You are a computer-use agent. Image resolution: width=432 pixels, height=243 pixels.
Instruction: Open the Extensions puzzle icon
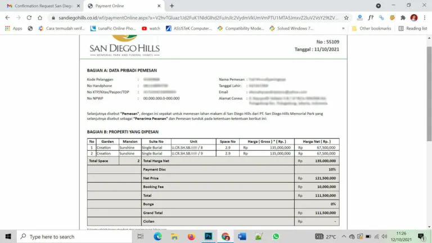coord(403,17)
